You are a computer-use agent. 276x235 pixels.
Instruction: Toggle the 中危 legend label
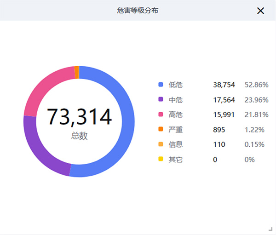pyautogui.click(x=175, y=99)
